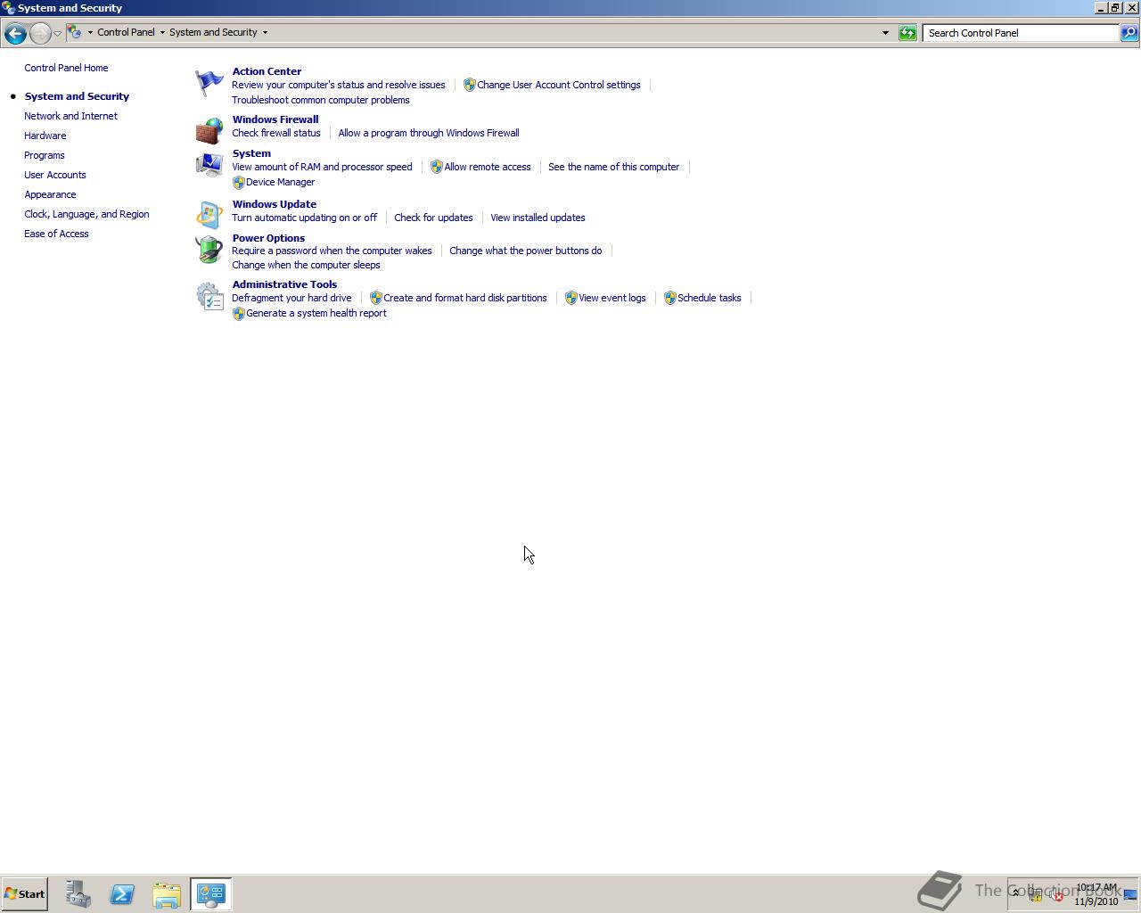Image resolution: width=1141 pixels, height=913 pixels.
Task: Allow a program through Windows Firewall
Action: 429,133
